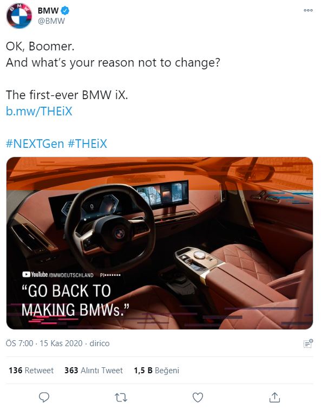Click the retweet arrows icon
This screenshot has height=409, width=321.
pos(121,398)
